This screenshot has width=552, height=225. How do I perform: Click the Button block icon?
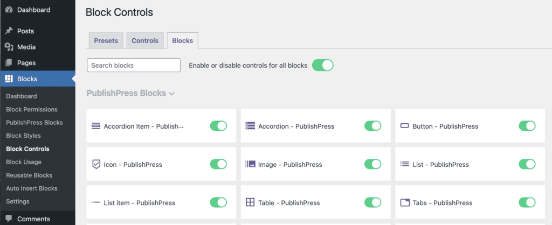pyautogui.click(x=405, y=126)
